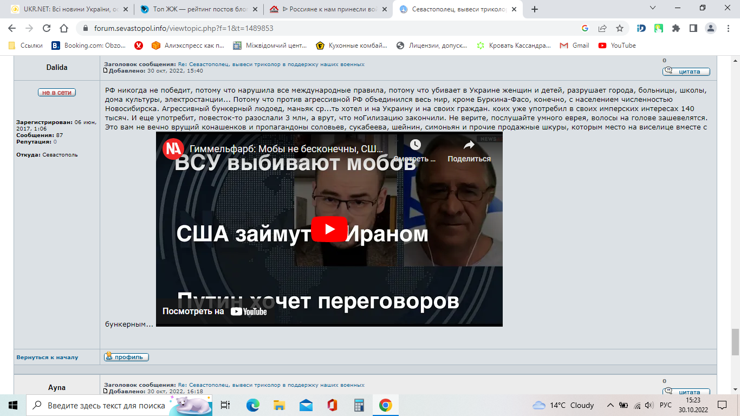Open Dalida's профиль button

point(126,357)
